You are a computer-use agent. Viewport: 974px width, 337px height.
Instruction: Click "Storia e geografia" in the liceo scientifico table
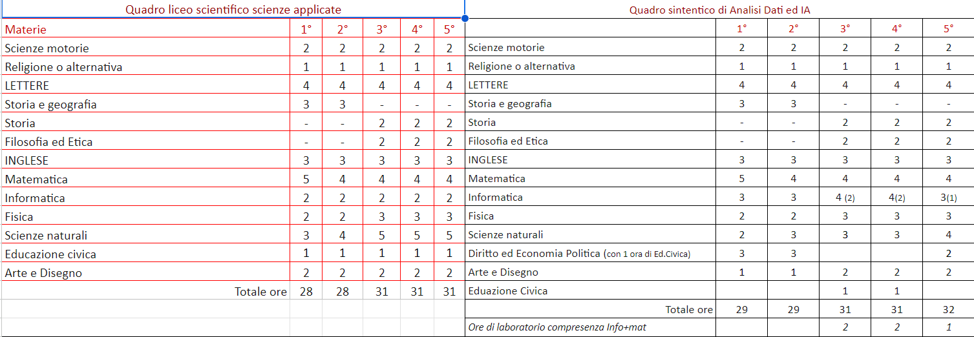point(50,104)
